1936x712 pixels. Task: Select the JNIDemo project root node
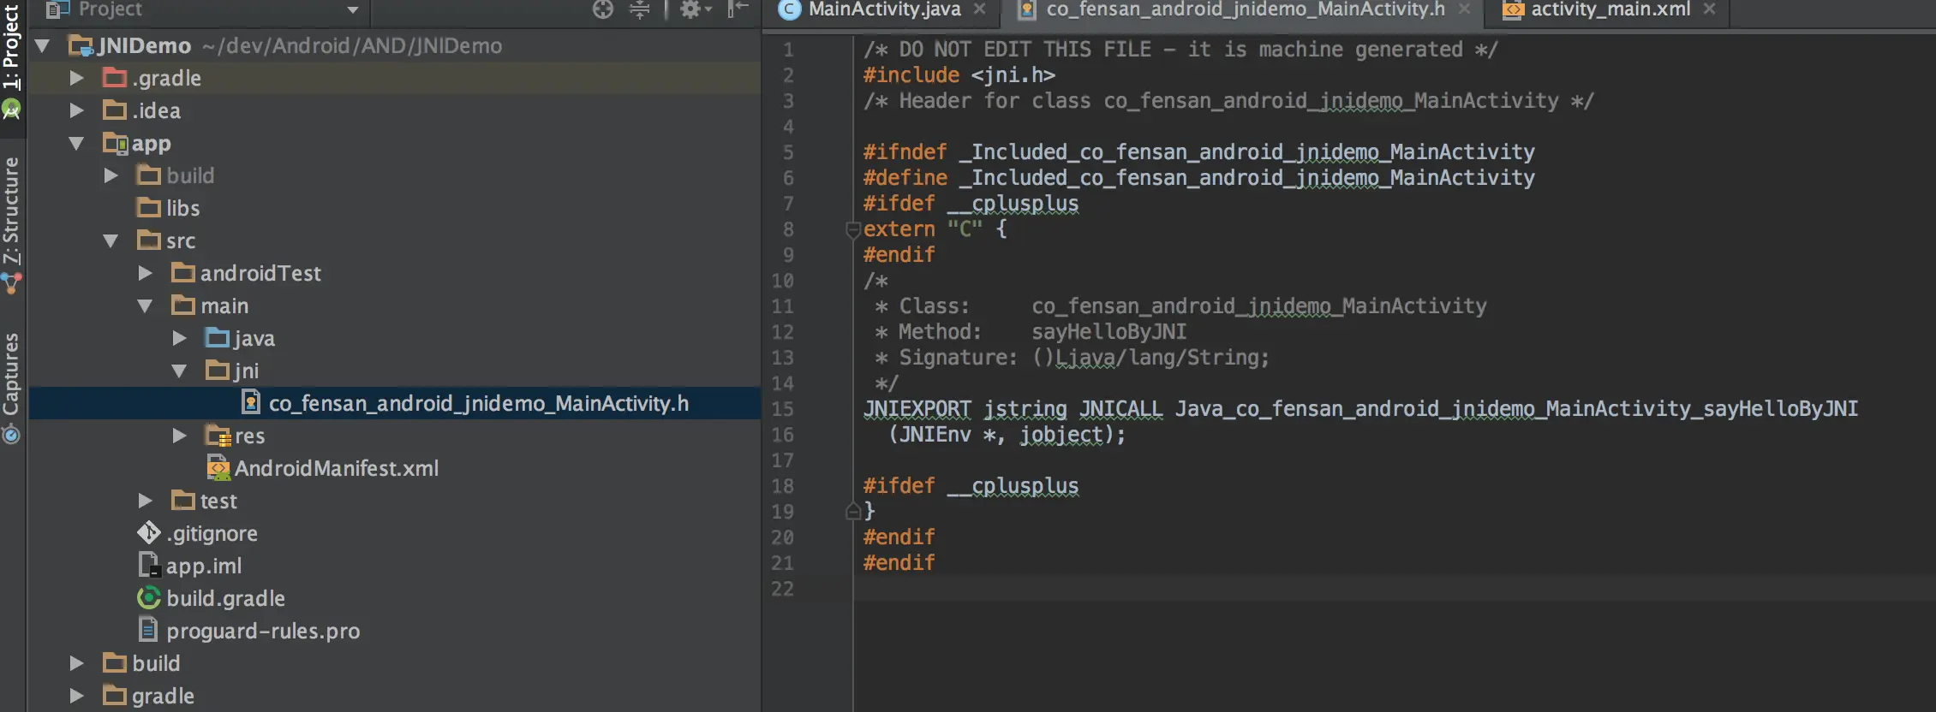point(144,45)
